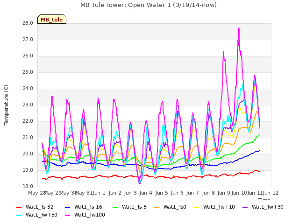Click the tallest magenta peak near 27.7
Viewport: 299px width, 224px height.
239,28
